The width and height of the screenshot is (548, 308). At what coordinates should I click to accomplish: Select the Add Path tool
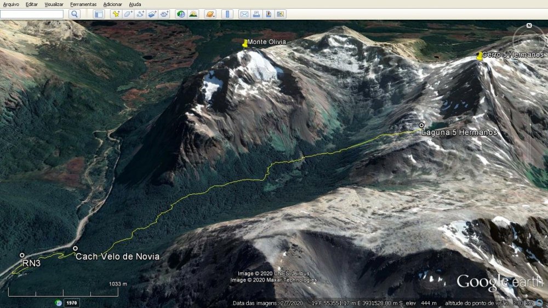(140, 14)
